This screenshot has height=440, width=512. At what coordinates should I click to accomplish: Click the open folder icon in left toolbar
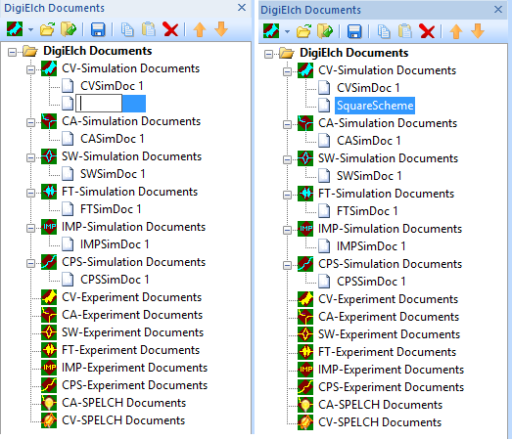[47, 29]
